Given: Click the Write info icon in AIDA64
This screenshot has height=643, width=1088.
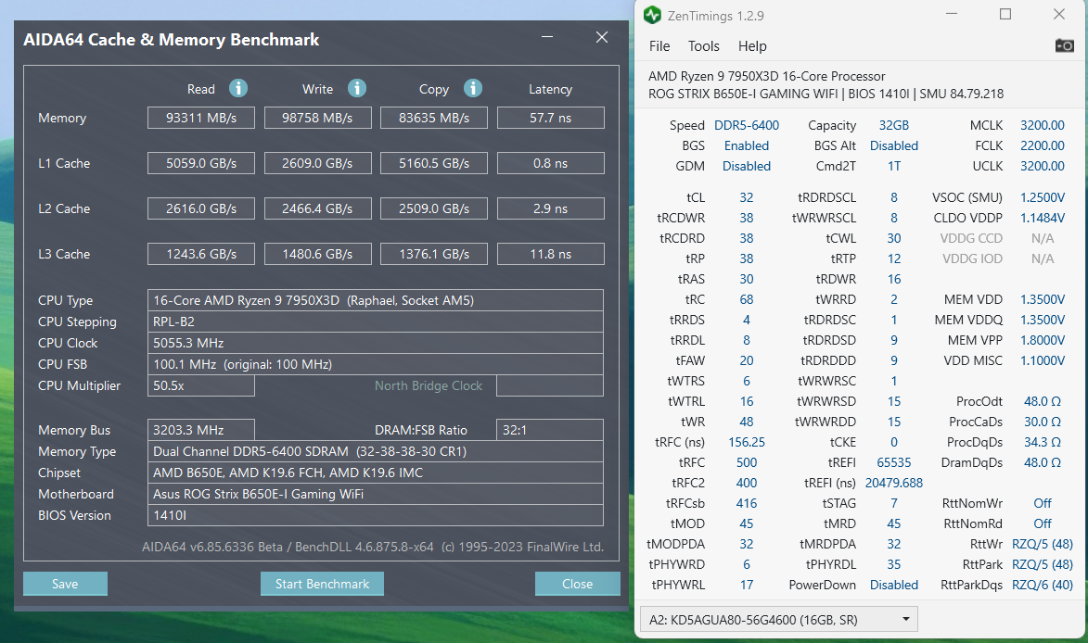Looking at the screenshot, I should point(357,88).
